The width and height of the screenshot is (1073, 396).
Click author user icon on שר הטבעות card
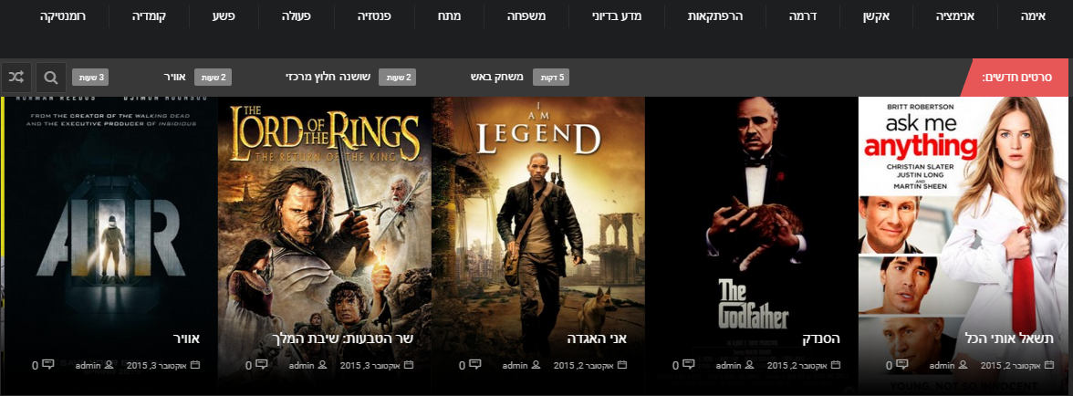322,365
